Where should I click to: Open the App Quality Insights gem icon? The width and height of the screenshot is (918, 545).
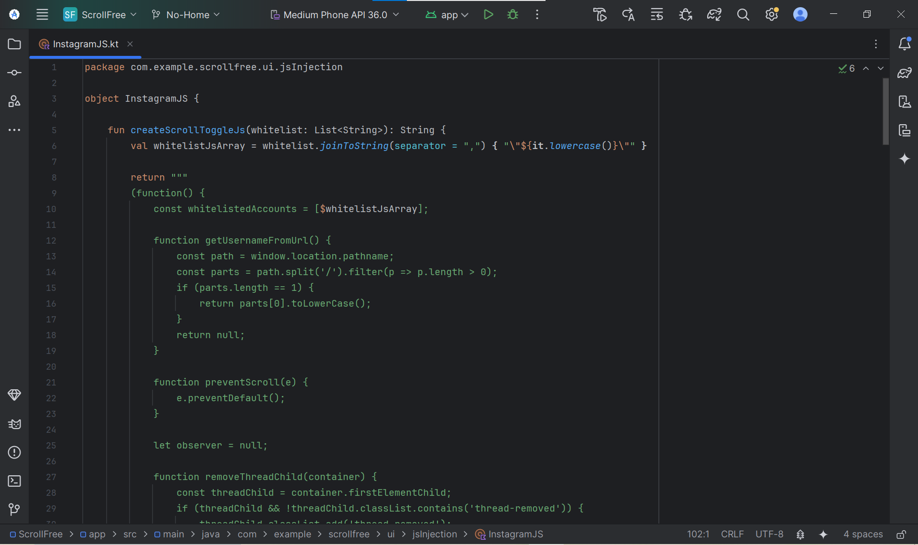[14, 395]
